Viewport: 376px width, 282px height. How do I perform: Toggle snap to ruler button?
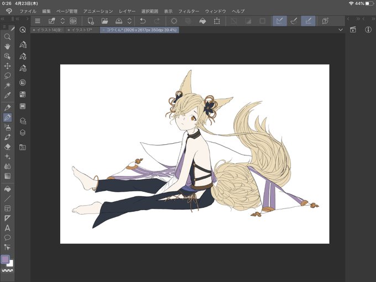(x=280, y=21)
